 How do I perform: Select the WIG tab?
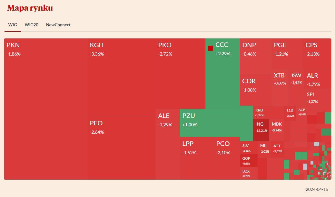(13, 25)
